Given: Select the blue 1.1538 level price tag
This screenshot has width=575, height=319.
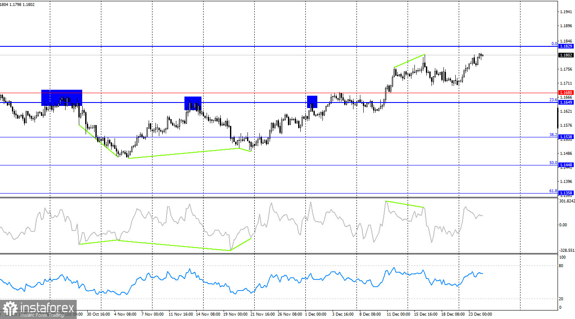Looking at the screenshot, I should coord(566,137).
